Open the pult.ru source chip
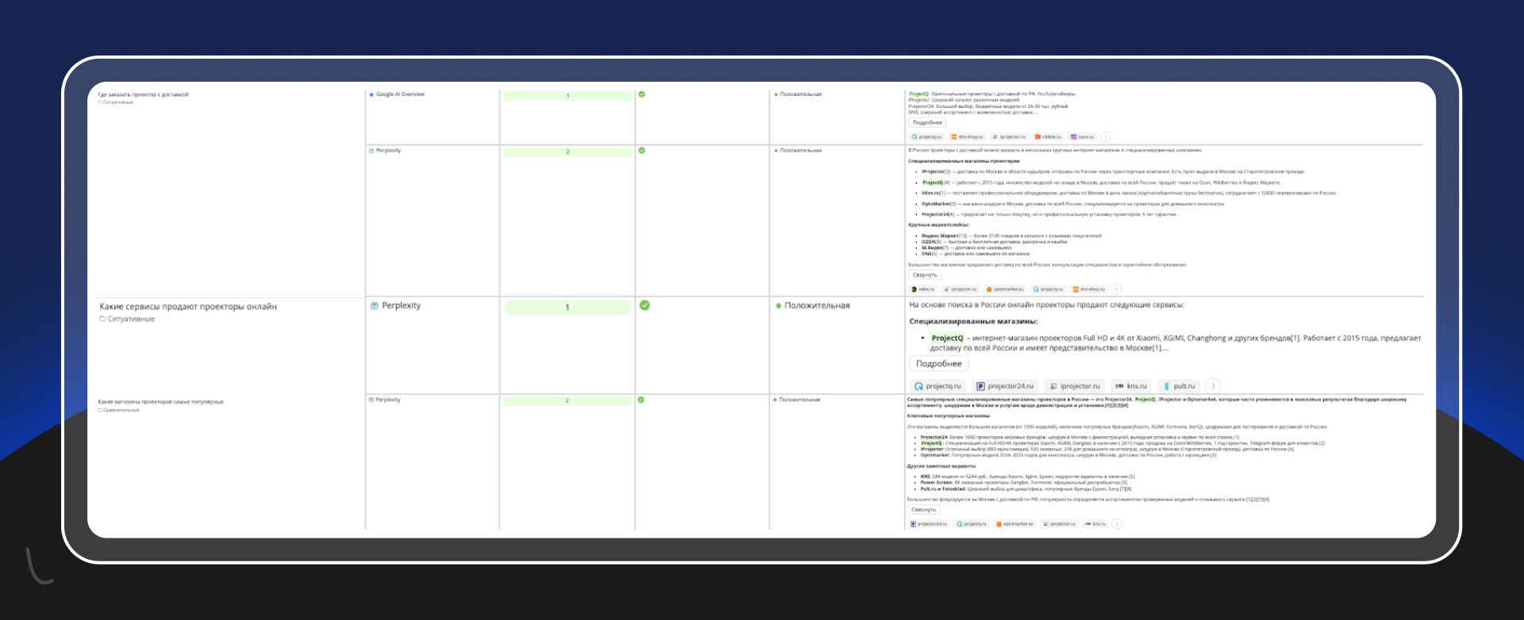This screenshot has width=1524, height=620. click(1179, 386)
